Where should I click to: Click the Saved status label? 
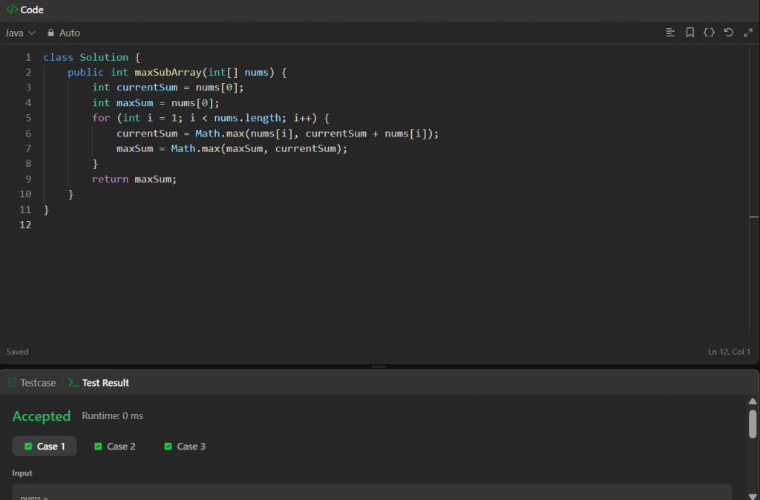tap(18, 352)
